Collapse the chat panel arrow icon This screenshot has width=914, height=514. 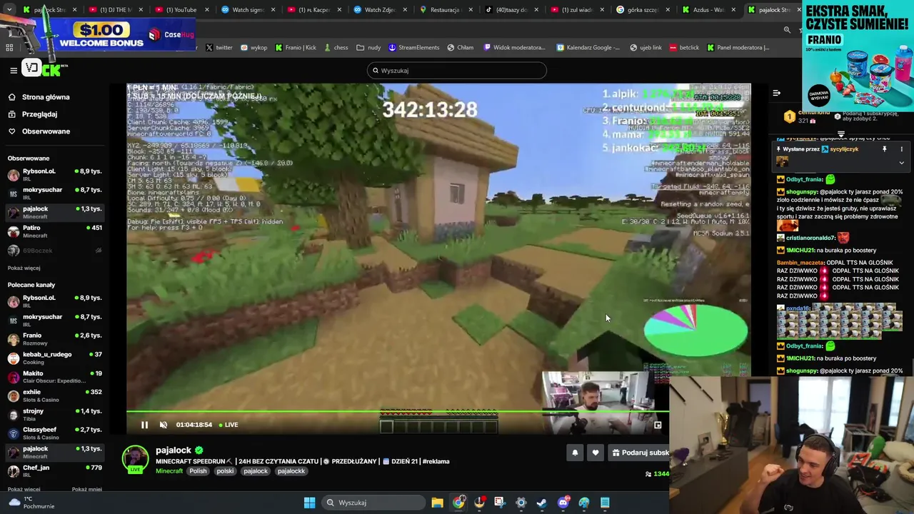[x=776, y=93]
